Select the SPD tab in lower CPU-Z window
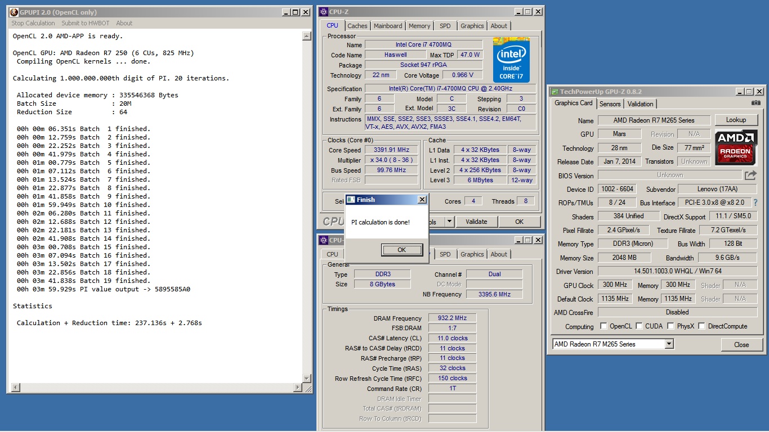This screenshot has height=432, width=769. point(445,254)
